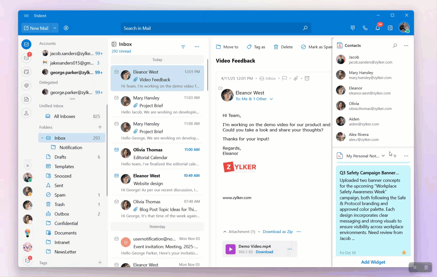Viewport: 437px width, 277px height.
Task: Select the jakesanders015 Gmail account
Action: pyautogui.click(x=72, y=63)
